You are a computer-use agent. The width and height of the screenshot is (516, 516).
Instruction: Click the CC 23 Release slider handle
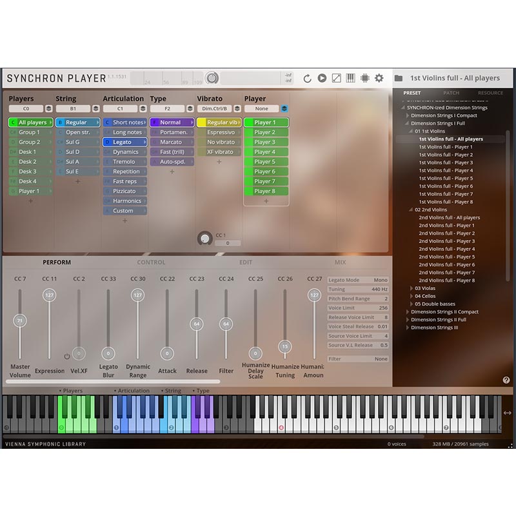pyautogui.click(x=197, y=324)
